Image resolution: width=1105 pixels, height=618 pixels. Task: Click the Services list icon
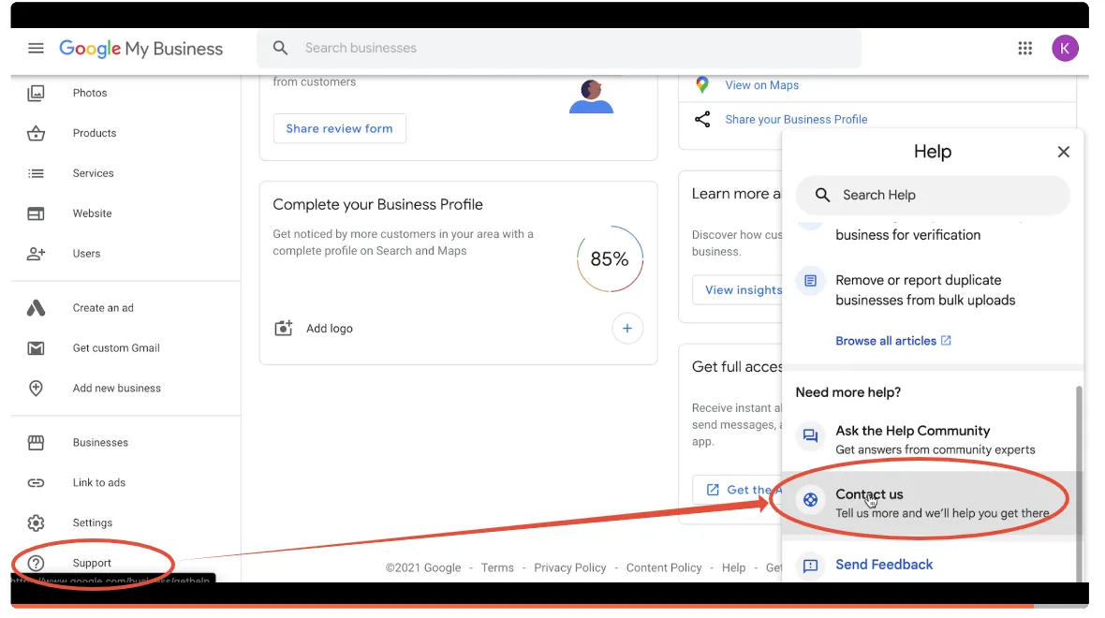36,173
